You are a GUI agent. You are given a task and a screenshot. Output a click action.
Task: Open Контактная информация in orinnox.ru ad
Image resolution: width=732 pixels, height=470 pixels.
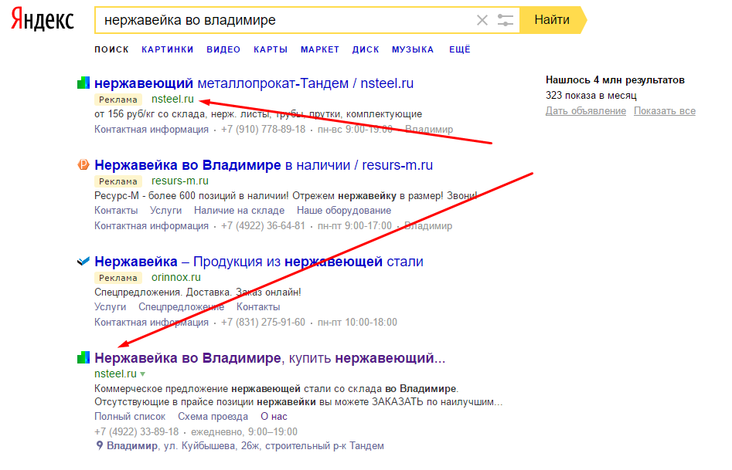[152, 323]
